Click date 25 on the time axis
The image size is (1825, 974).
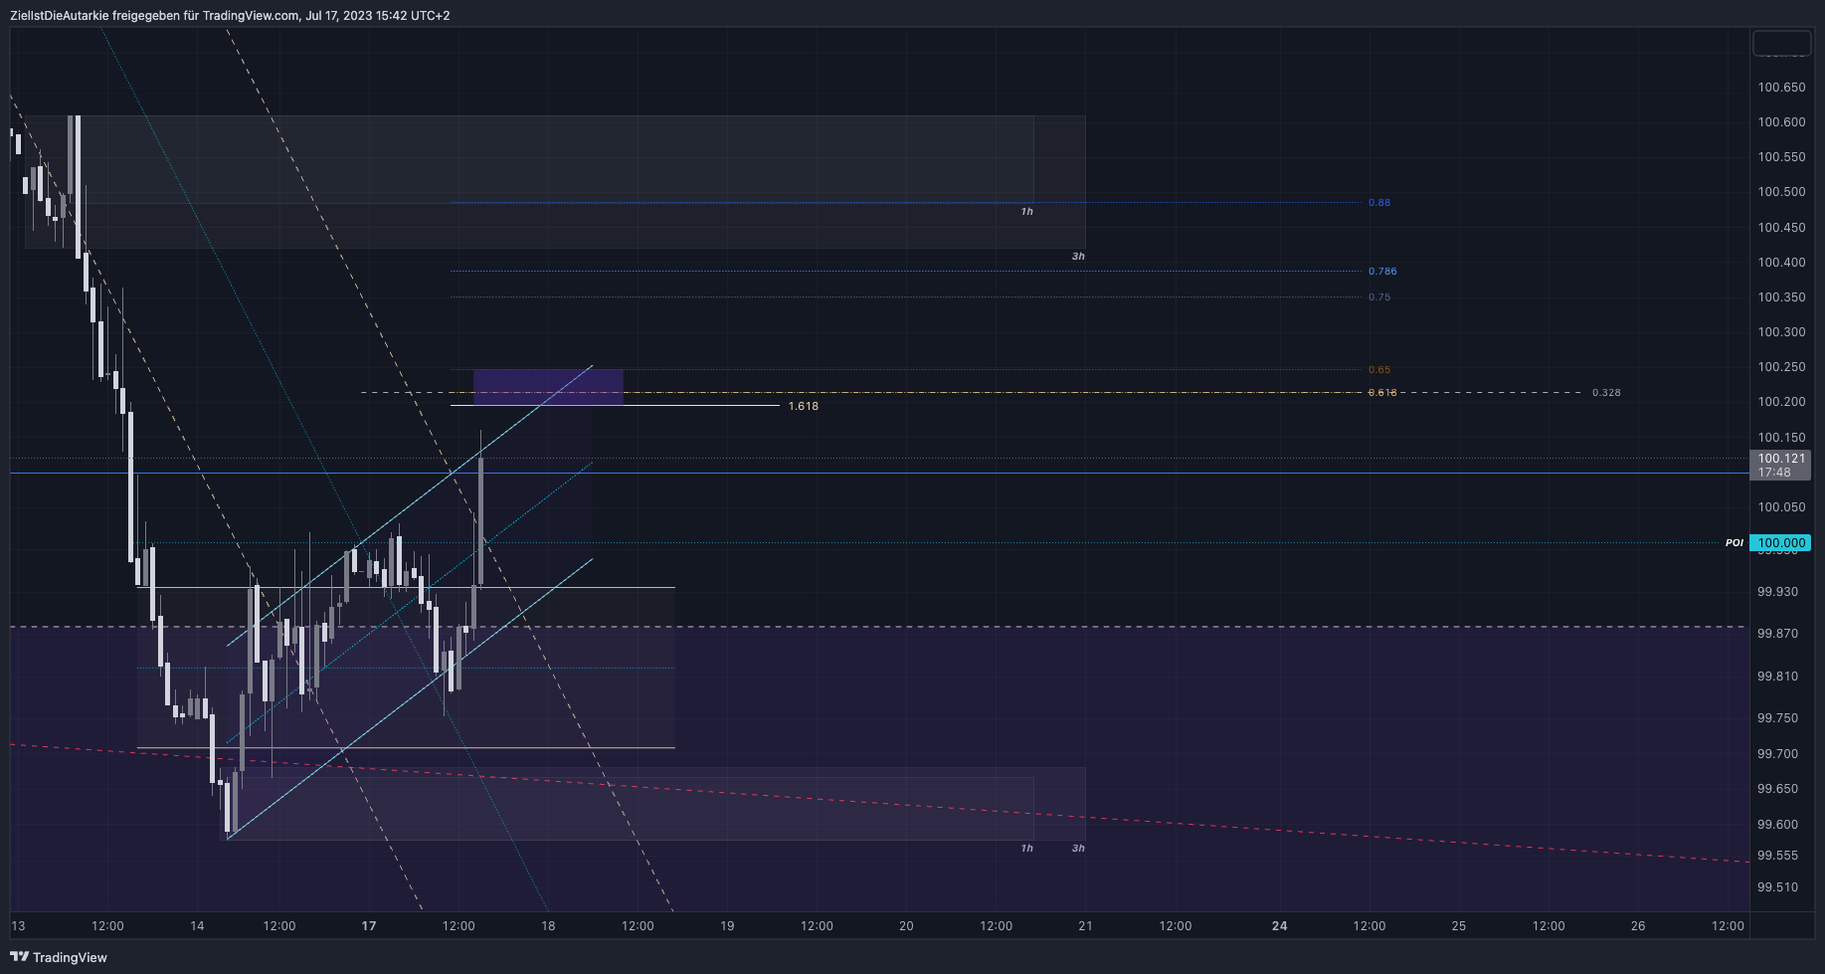click(1458, 926)
